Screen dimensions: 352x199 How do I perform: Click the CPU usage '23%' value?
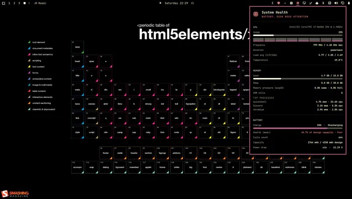[x=340, y=32]
